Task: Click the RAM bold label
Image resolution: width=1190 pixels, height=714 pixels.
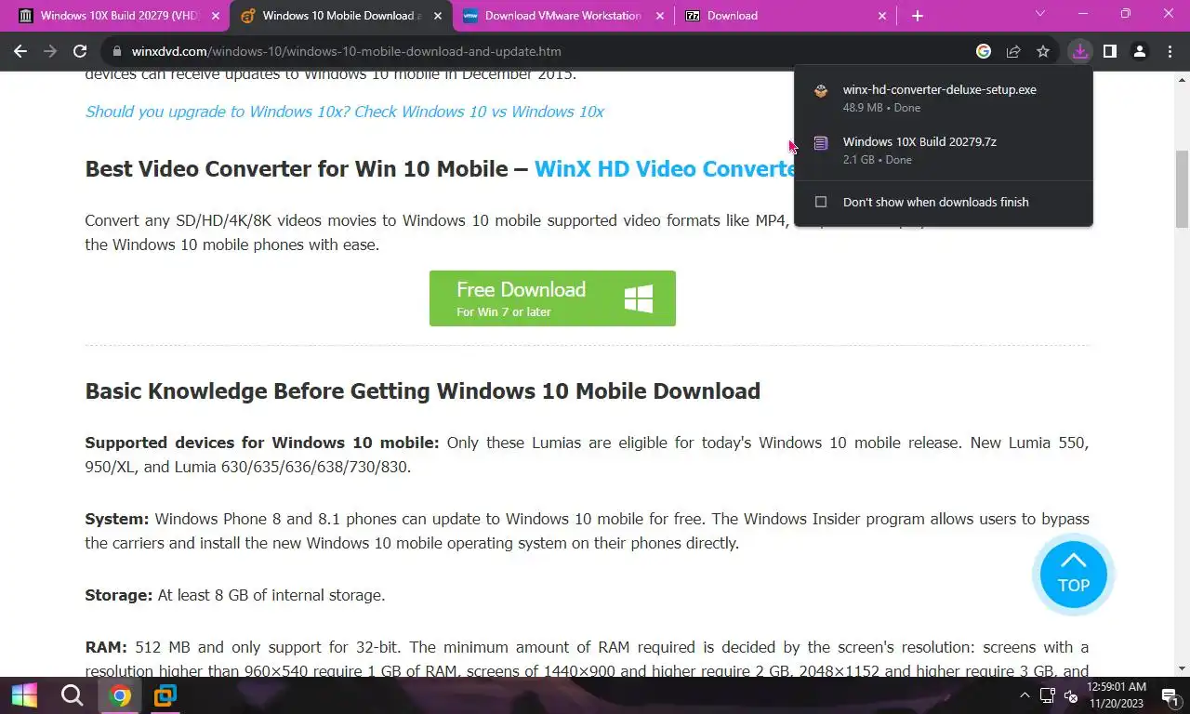Action: (106, 647)
